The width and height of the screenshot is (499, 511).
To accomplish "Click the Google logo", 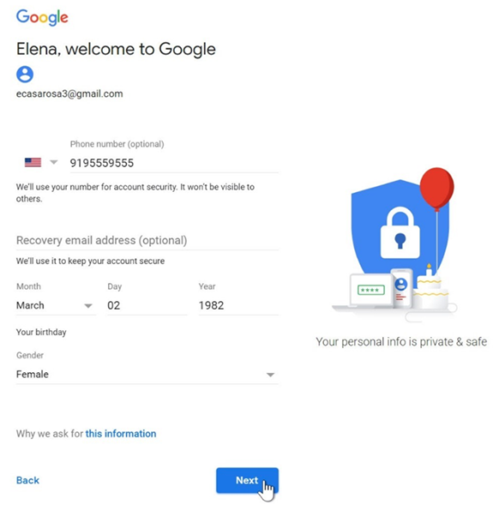I will point(42,17).
